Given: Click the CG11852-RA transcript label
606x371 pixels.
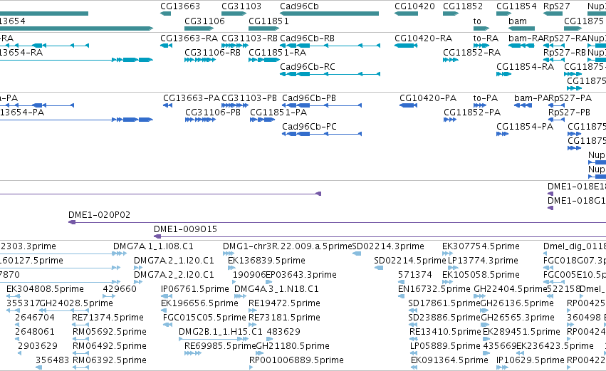Looking at the screenshot, I should tap(472, 53).
